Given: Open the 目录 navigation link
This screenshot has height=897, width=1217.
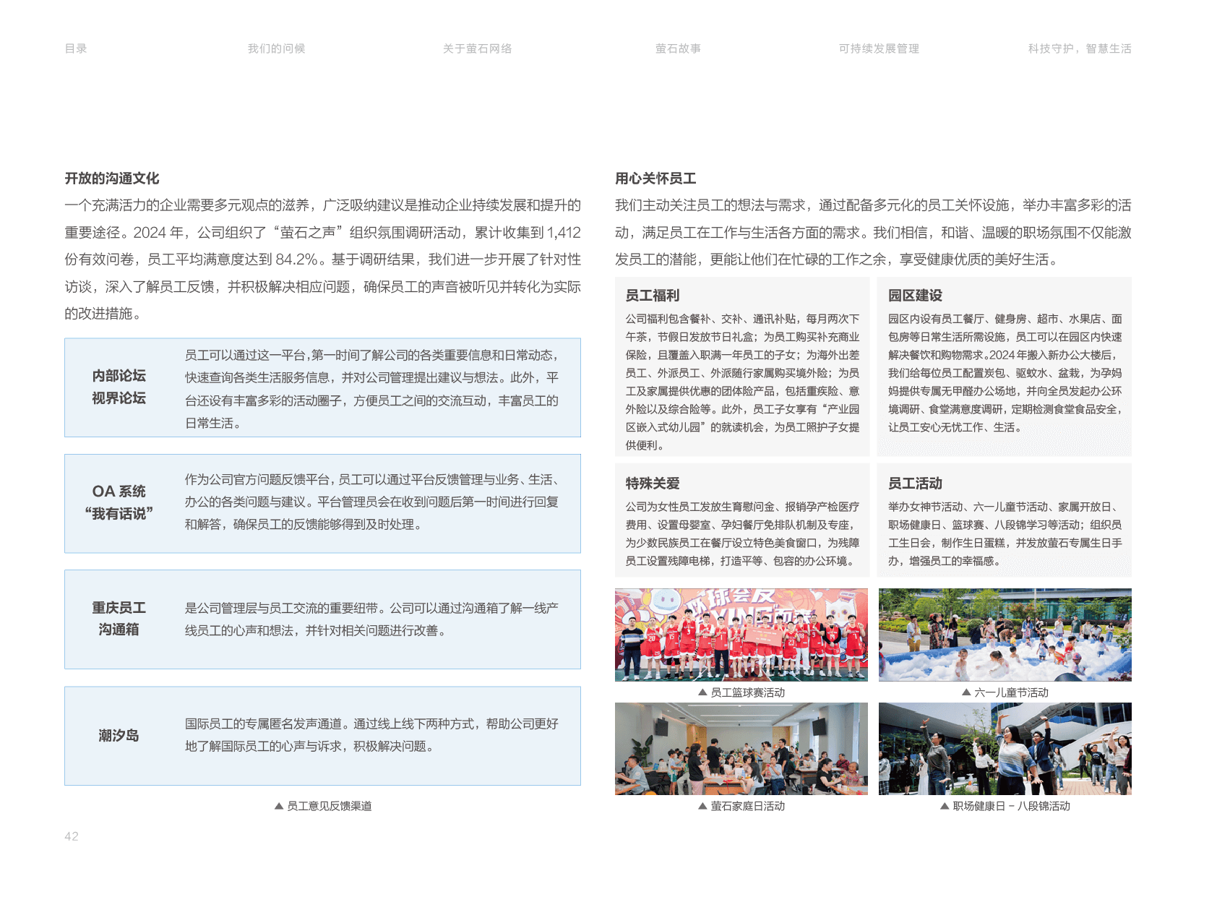Looking at the screenshot, I should [x=76, y=48].
